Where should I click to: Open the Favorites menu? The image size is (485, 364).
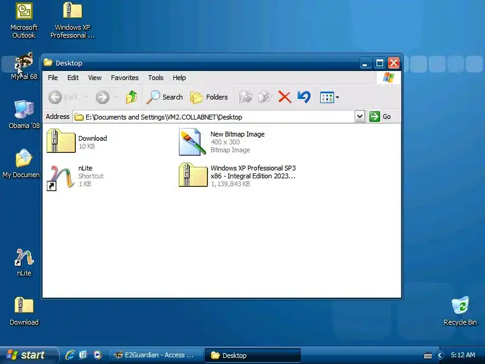[x=125, y=78]
